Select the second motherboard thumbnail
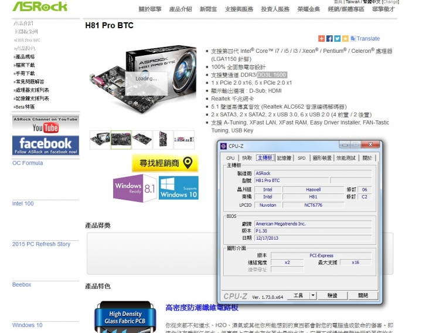 click(121, 140)
